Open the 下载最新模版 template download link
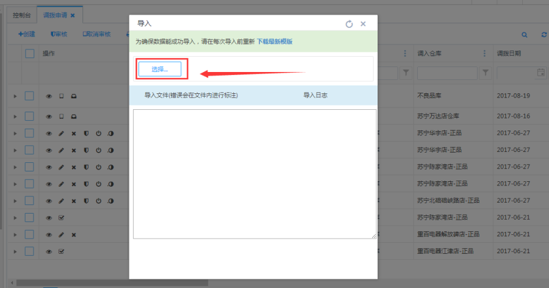This screenshot has height=288, width=549. (x=274, y=41)
